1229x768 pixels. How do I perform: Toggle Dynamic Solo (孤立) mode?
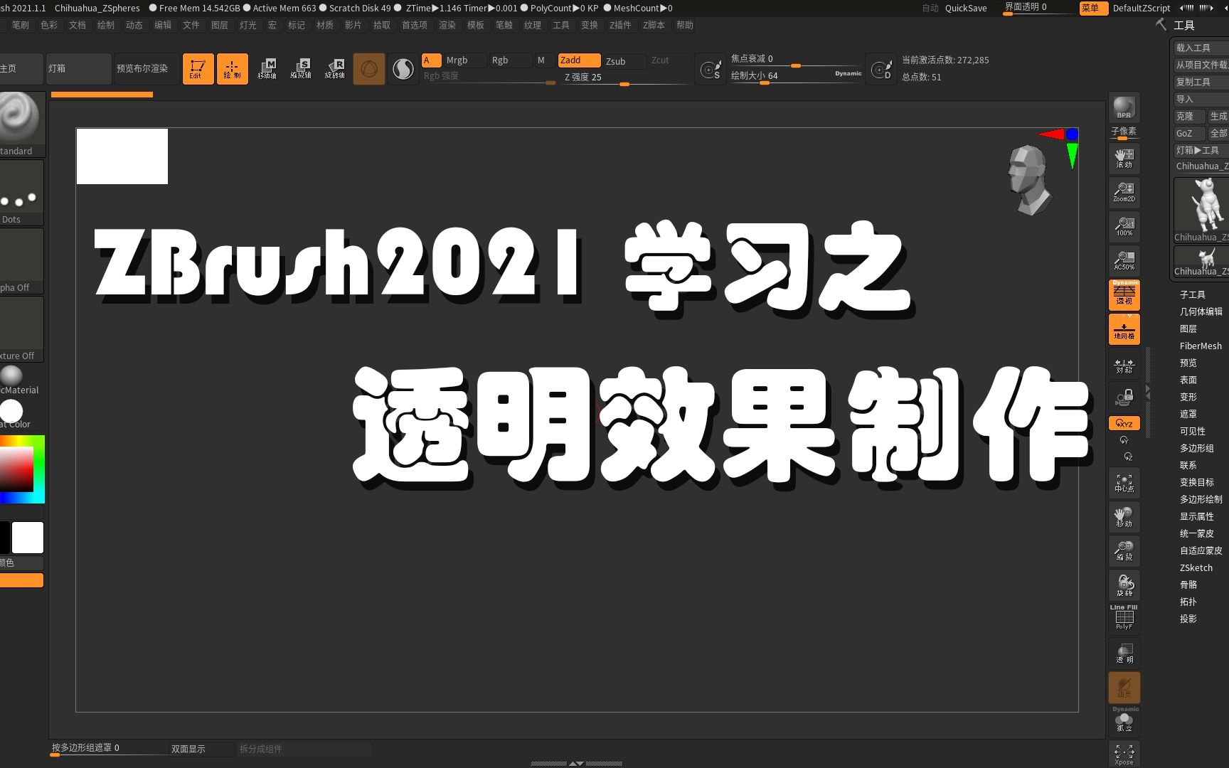pos(1124,721)
